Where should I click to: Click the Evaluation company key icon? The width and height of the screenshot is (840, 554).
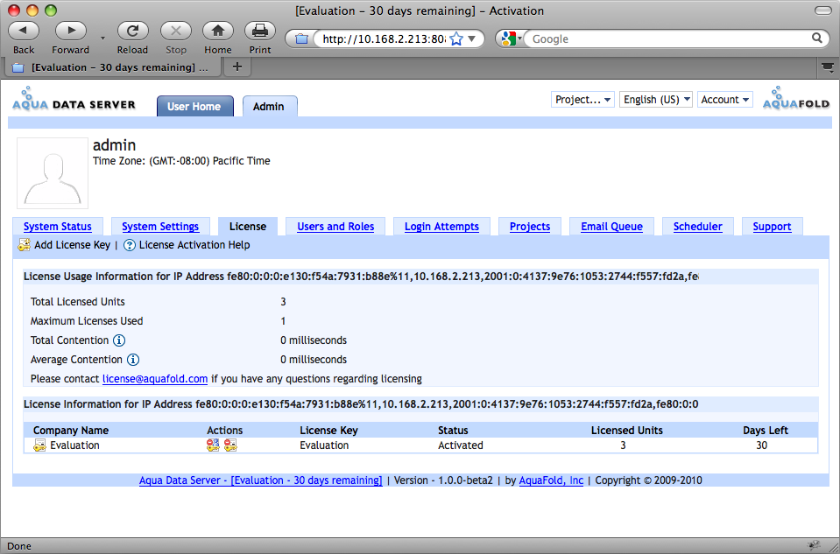coord(39,445)
